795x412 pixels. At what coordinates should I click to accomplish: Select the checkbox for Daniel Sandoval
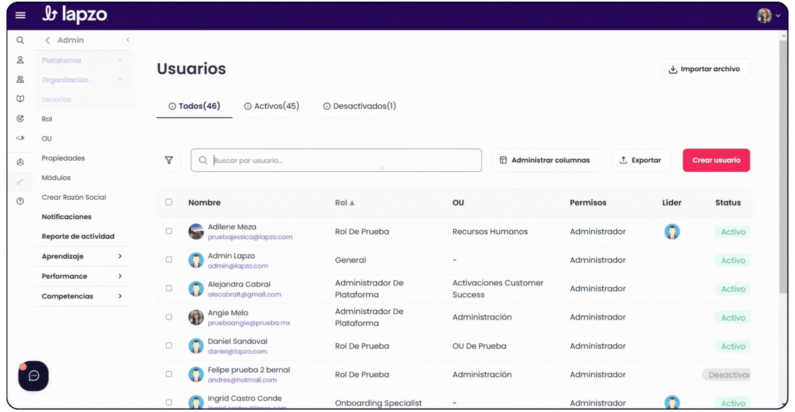[x=169, y=346]
